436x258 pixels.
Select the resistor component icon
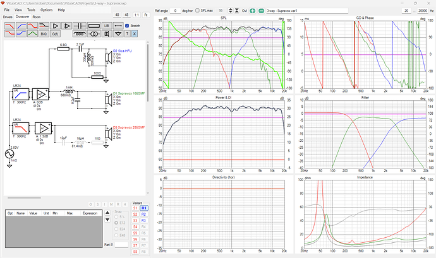pos(94,26)
